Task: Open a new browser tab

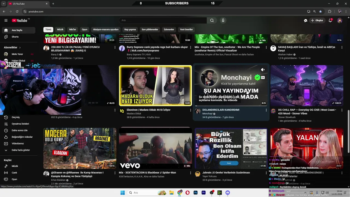Action: tap(53, 4)
